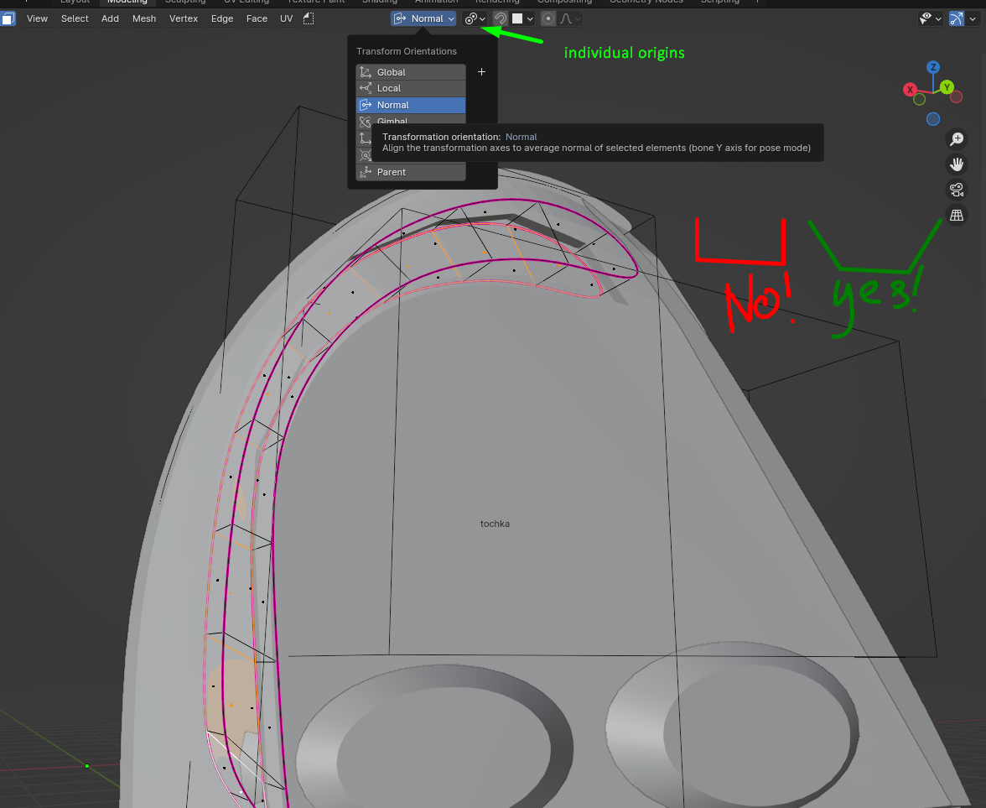The image size is (986, 808).
Task: Toggle snapping magnet icon
Action: (500, 18)
